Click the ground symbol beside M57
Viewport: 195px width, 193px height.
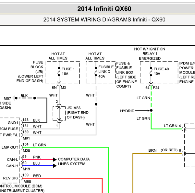(x=15, y=98)
